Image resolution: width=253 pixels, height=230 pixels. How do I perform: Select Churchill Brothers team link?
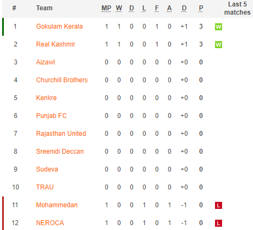point(62,80)
